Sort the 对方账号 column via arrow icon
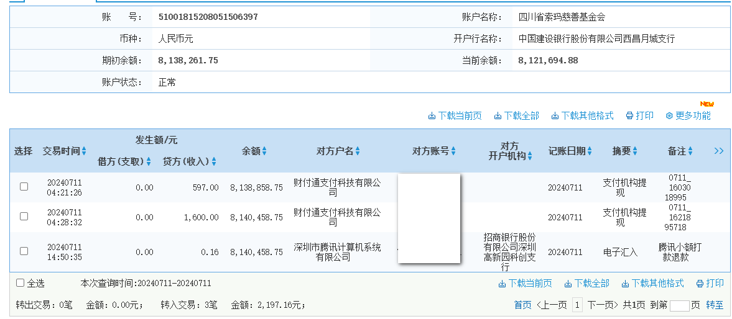Screen dimensions: 732x319 tap(453, 151)
